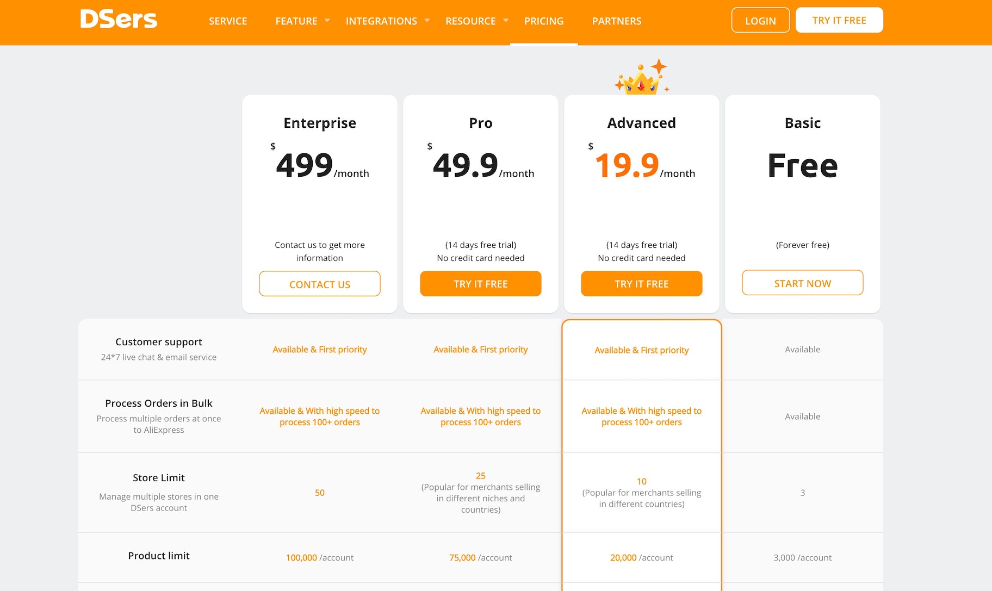Start the Pro plan free trial

pos(481,284)
